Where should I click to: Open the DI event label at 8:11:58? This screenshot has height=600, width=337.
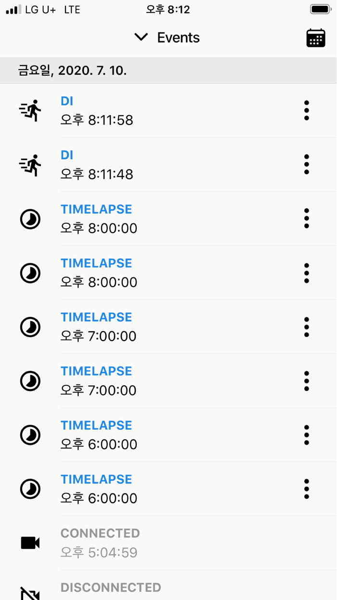point(67,101)
